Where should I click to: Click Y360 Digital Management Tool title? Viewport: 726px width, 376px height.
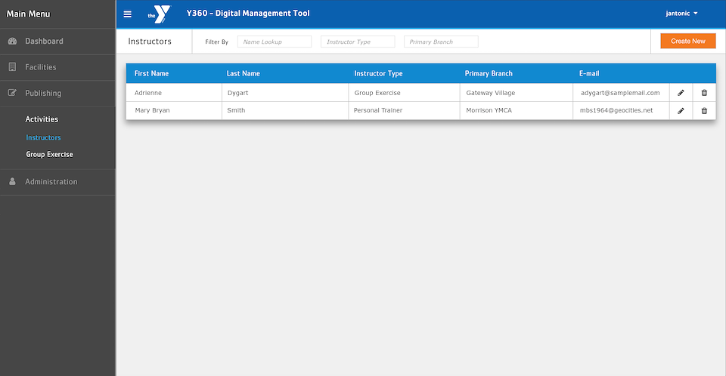[x=248, y=14]
